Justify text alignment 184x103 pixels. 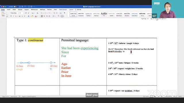click(x=49, y=16)
